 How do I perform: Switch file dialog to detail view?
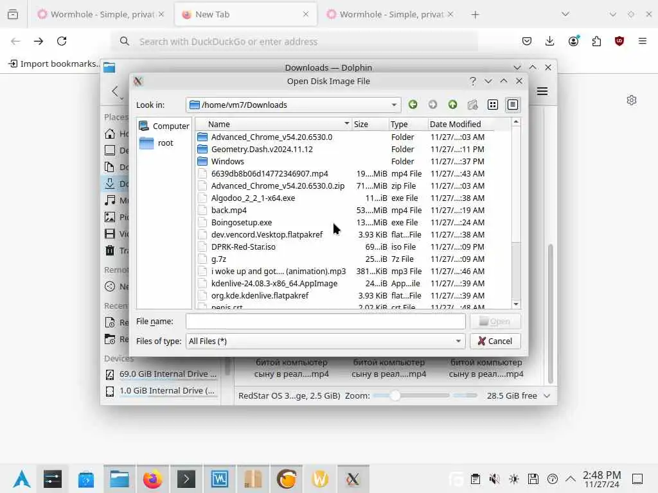(512, 105)
